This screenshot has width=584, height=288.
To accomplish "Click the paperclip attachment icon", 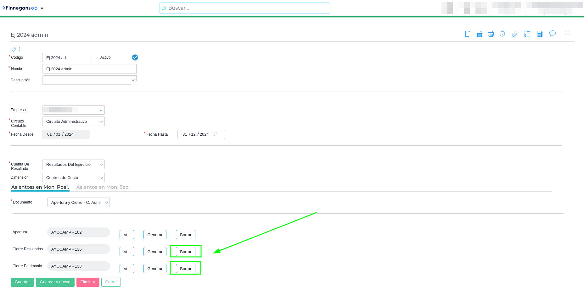I will pos(514,34).
